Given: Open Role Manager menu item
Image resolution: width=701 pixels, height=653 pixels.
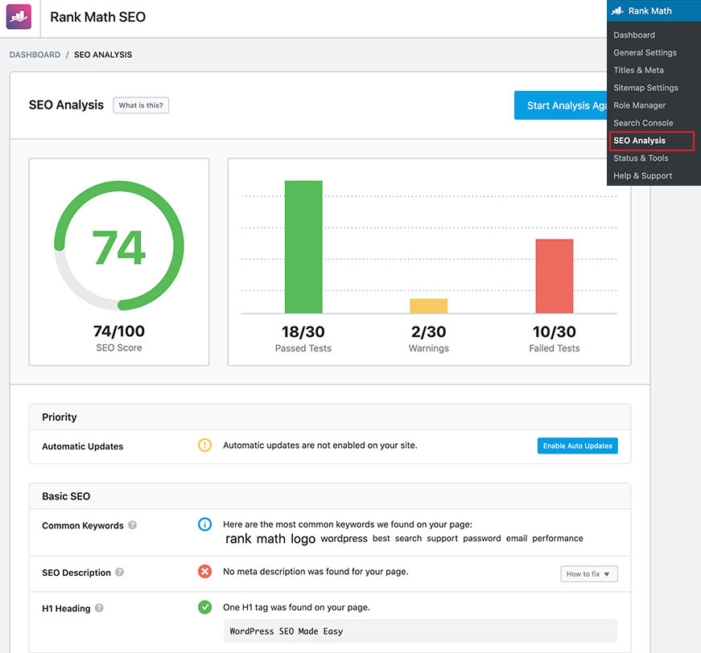Looking at the screenshot, I should click(639, 105).
